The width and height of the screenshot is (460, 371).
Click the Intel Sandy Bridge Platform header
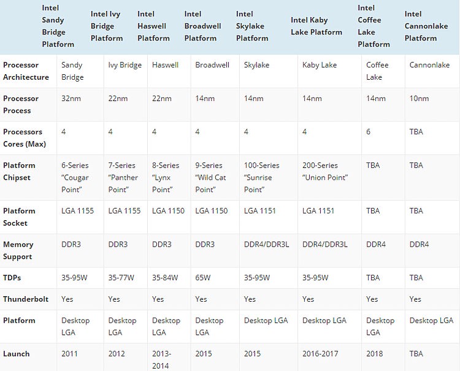[x=58, y=26]
